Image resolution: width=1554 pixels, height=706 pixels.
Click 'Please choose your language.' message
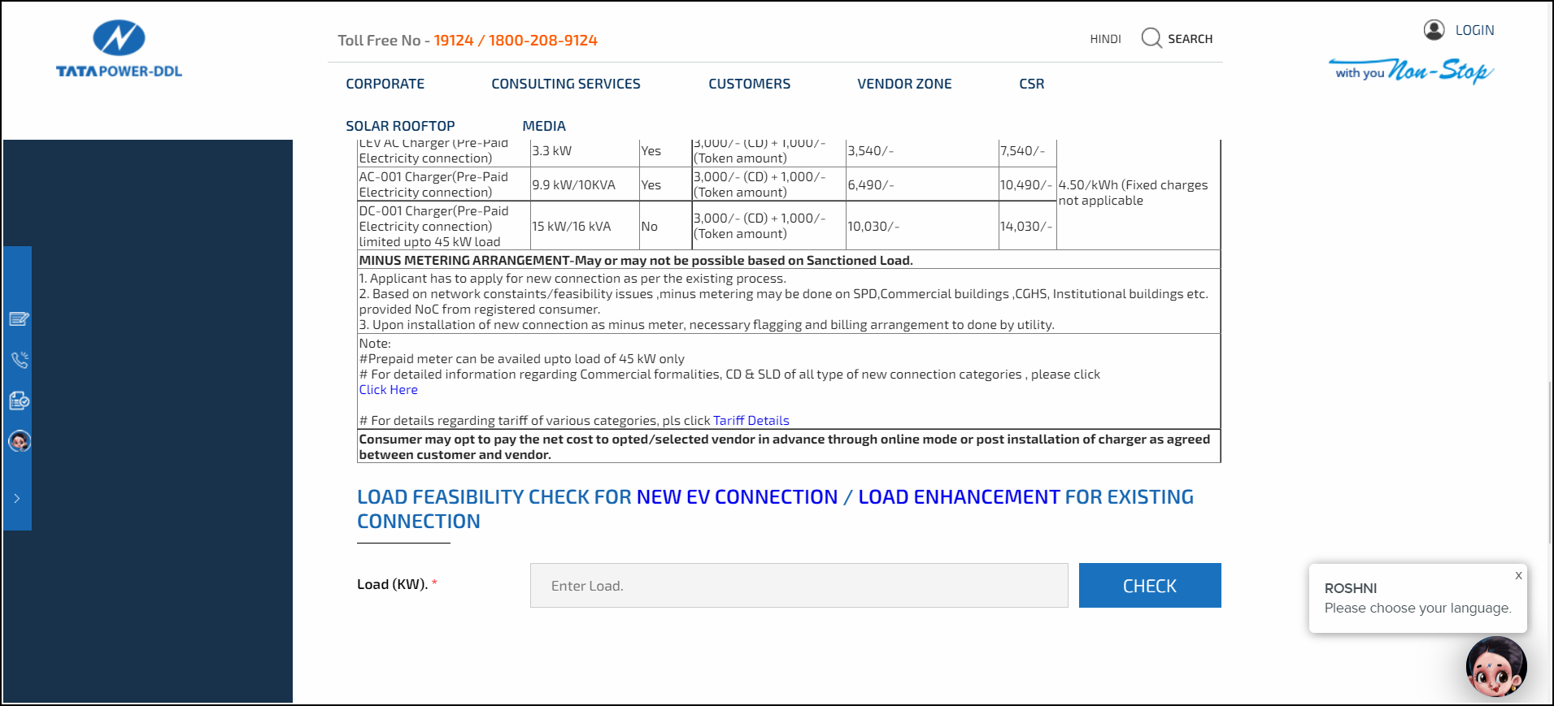tap(1417, 608)
